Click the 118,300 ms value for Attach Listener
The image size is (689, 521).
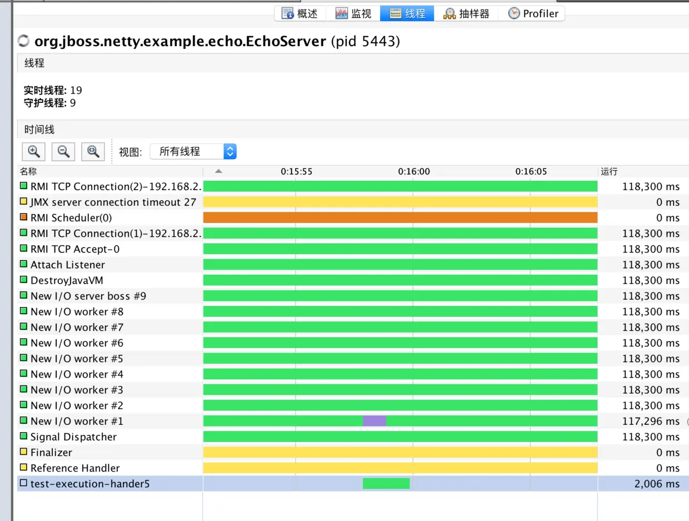coord(651,265)
